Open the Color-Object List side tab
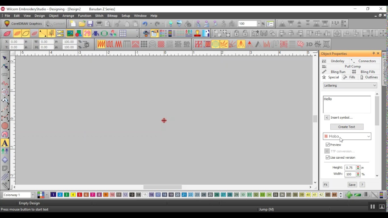The width and height of the screenshot is (388, 218). click(385, 70)
